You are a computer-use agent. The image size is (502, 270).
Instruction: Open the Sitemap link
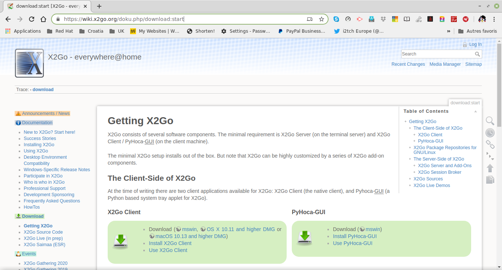click(x=473, y=64)
